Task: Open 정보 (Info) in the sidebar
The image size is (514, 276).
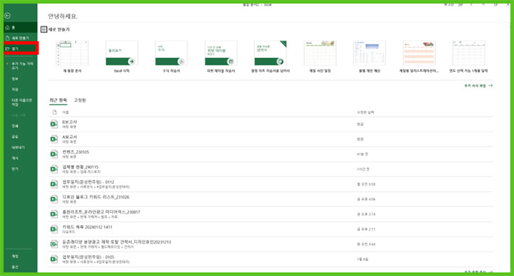Action: (x=15, y=79)
